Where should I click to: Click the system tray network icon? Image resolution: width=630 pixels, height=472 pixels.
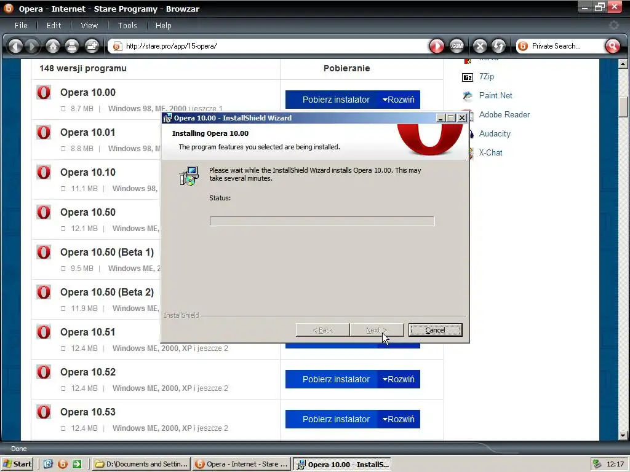[x=597, y=464]
